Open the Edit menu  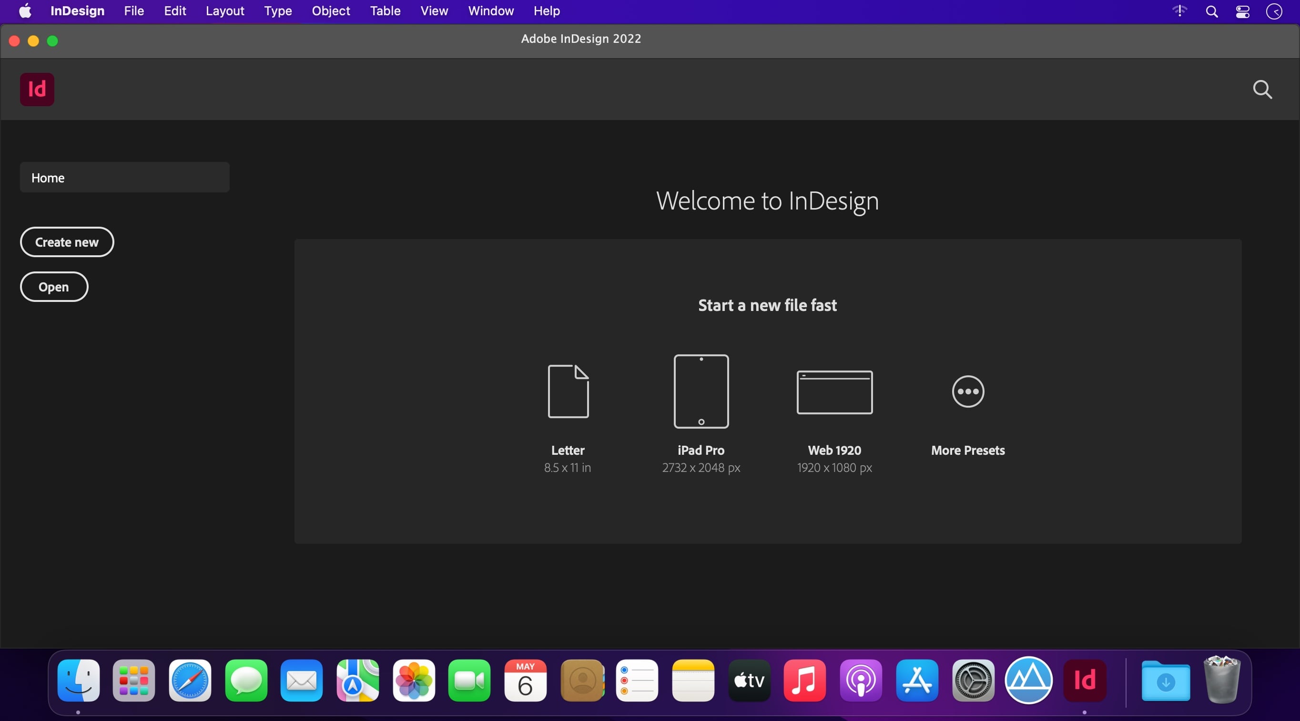click(174, 10)
